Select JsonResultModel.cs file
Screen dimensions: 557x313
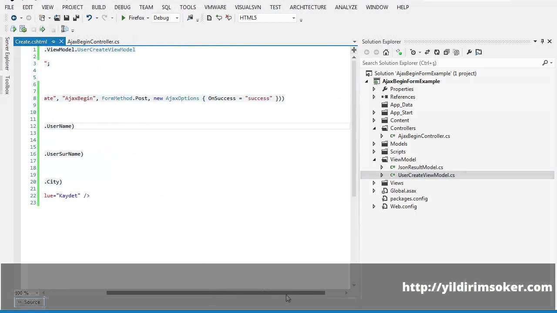pyautogui.click(x=420, y=167)
